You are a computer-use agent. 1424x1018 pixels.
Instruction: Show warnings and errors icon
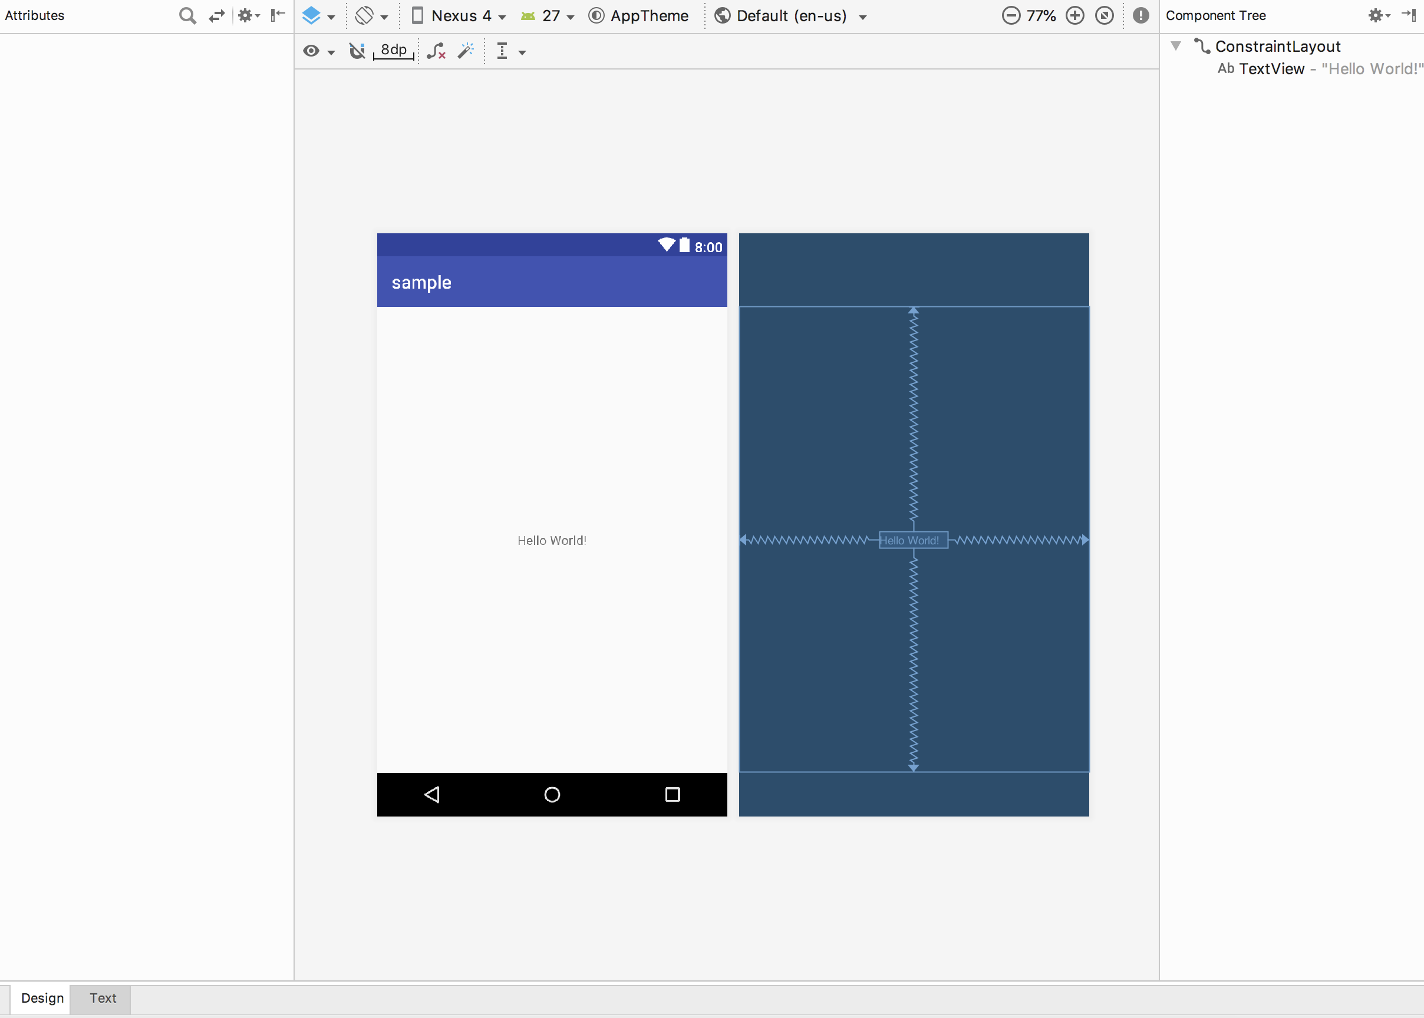coord(1140,16)
